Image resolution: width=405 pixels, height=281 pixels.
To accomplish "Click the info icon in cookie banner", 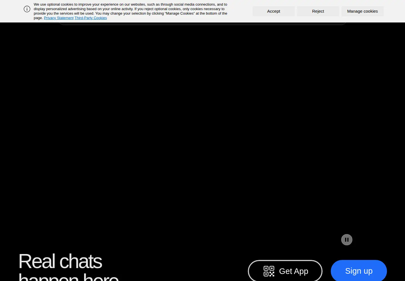I will point(27,9).
